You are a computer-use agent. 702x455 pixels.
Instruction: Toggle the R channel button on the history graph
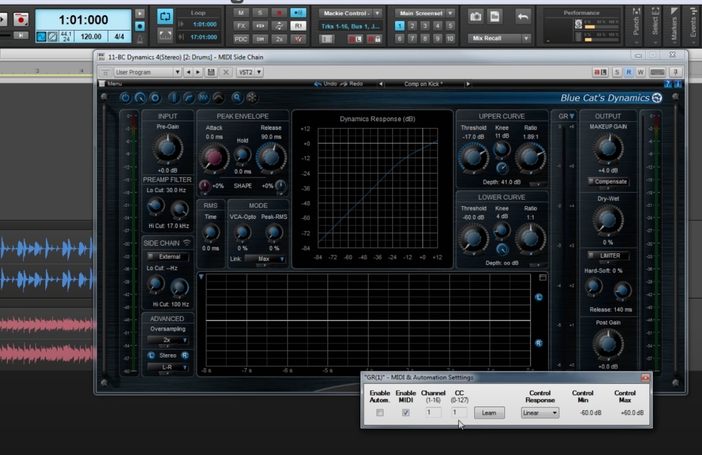(x=539, y=343)
